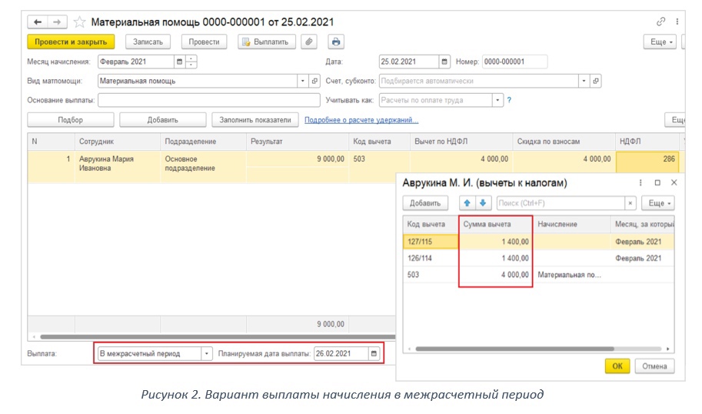702x414 pixels.
Task: Click Сотрудник column header
Action: pos(118,141)
